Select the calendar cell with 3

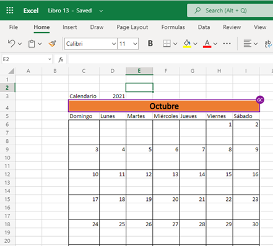pyautogui.click(x=84, y=150)
